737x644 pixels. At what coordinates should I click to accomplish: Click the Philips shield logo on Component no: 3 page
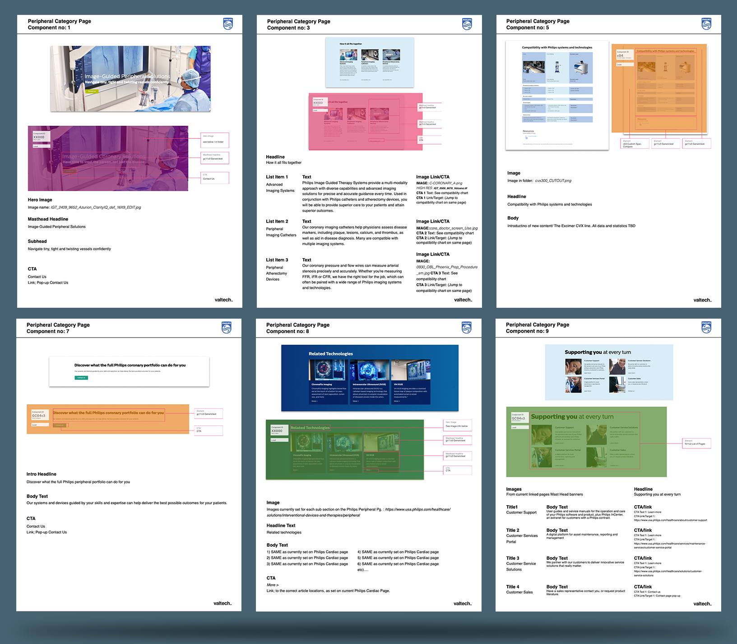467,24
